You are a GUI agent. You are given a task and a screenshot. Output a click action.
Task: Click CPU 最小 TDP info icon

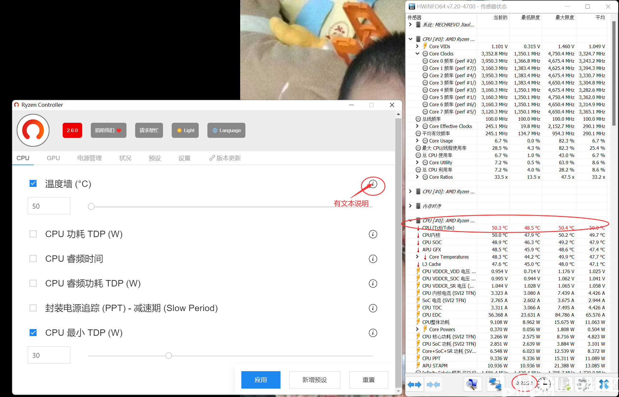(373, 333)
